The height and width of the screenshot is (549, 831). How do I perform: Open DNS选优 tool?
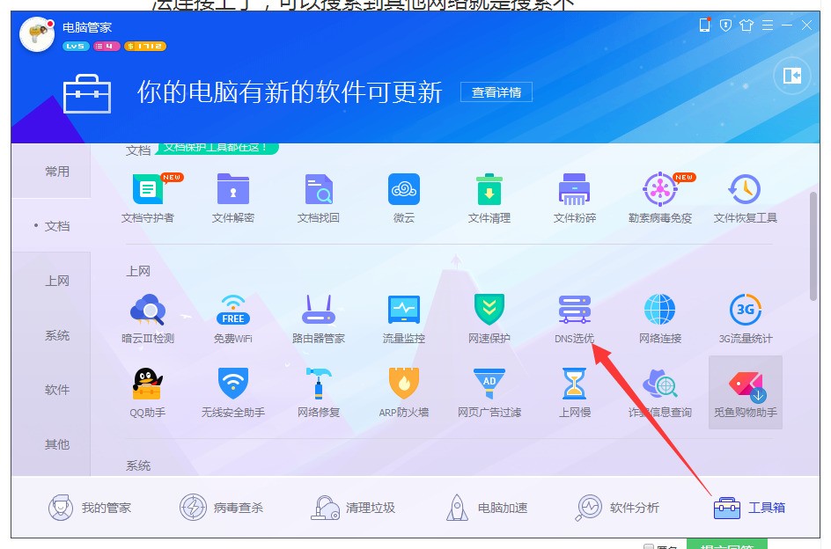(x=575, y=318)
